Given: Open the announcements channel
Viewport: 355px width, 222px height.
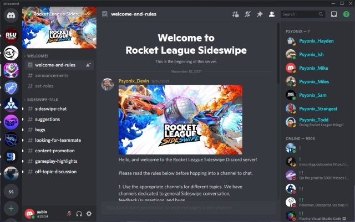Looking at the screenshot, I should point(59,75).
